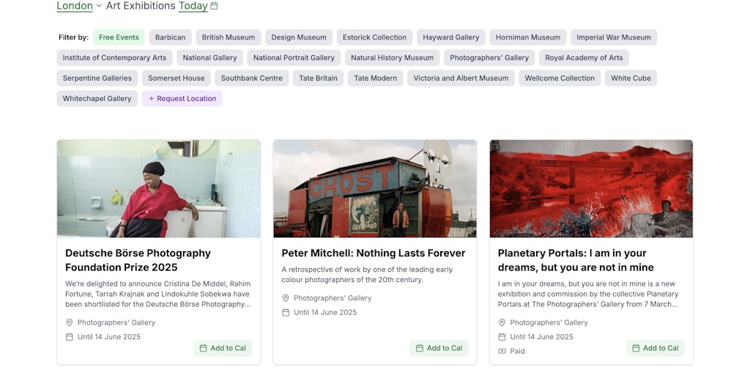Choose the Tate Britain filter

318,78
